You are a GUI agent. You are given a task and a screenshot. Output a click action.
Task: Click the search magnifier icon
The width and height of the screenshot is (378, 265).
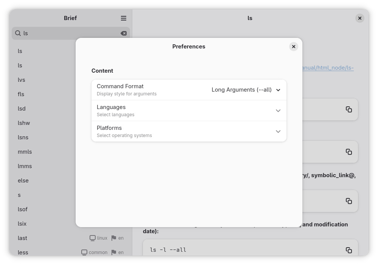(x=18, y=33)
